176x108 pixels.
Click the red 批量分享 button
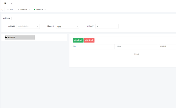pos(89,40)
